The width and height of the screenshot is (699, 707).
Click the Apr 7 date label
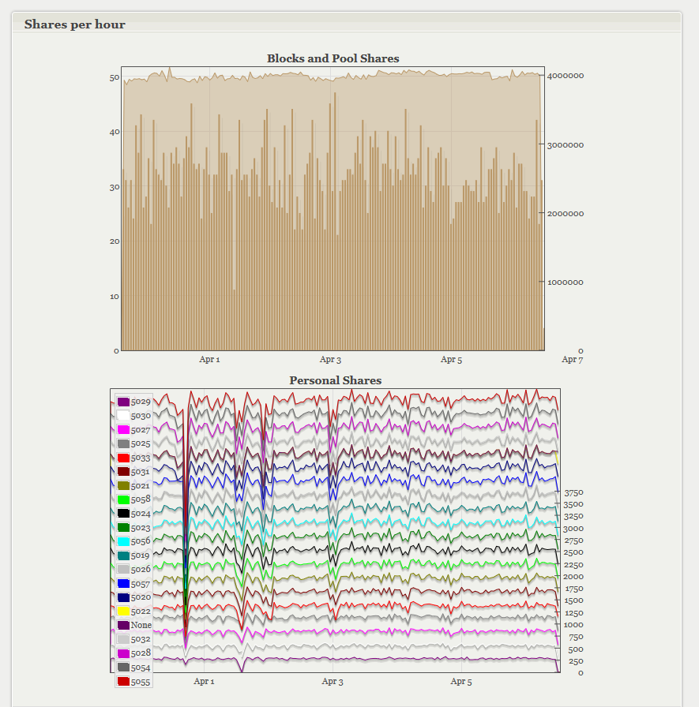pyautogui.click(x=572, y=359)
